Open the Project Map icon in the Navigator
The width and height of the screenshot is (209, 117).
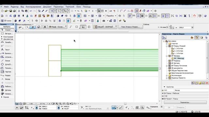[192, 38]
